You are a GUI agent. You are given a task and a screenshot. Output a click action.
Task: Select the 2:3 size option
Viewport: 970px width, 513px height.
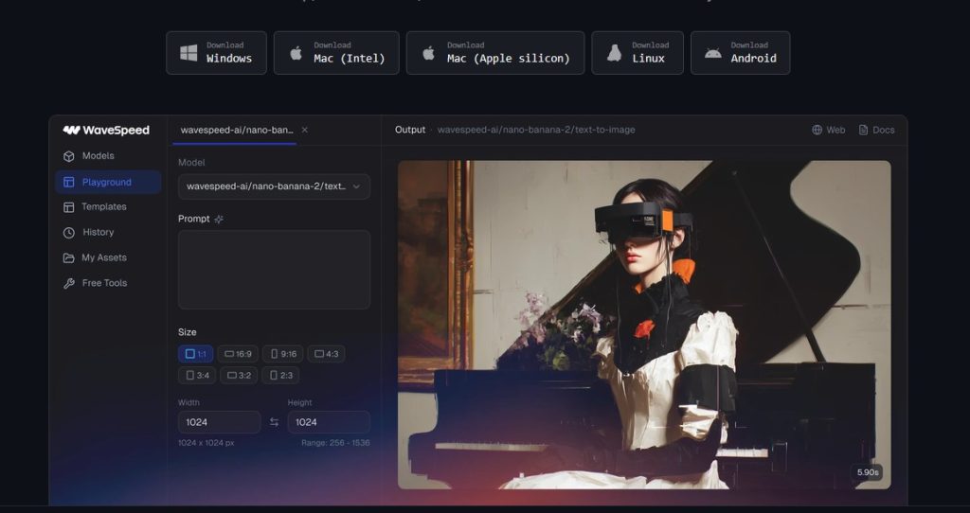280,375
